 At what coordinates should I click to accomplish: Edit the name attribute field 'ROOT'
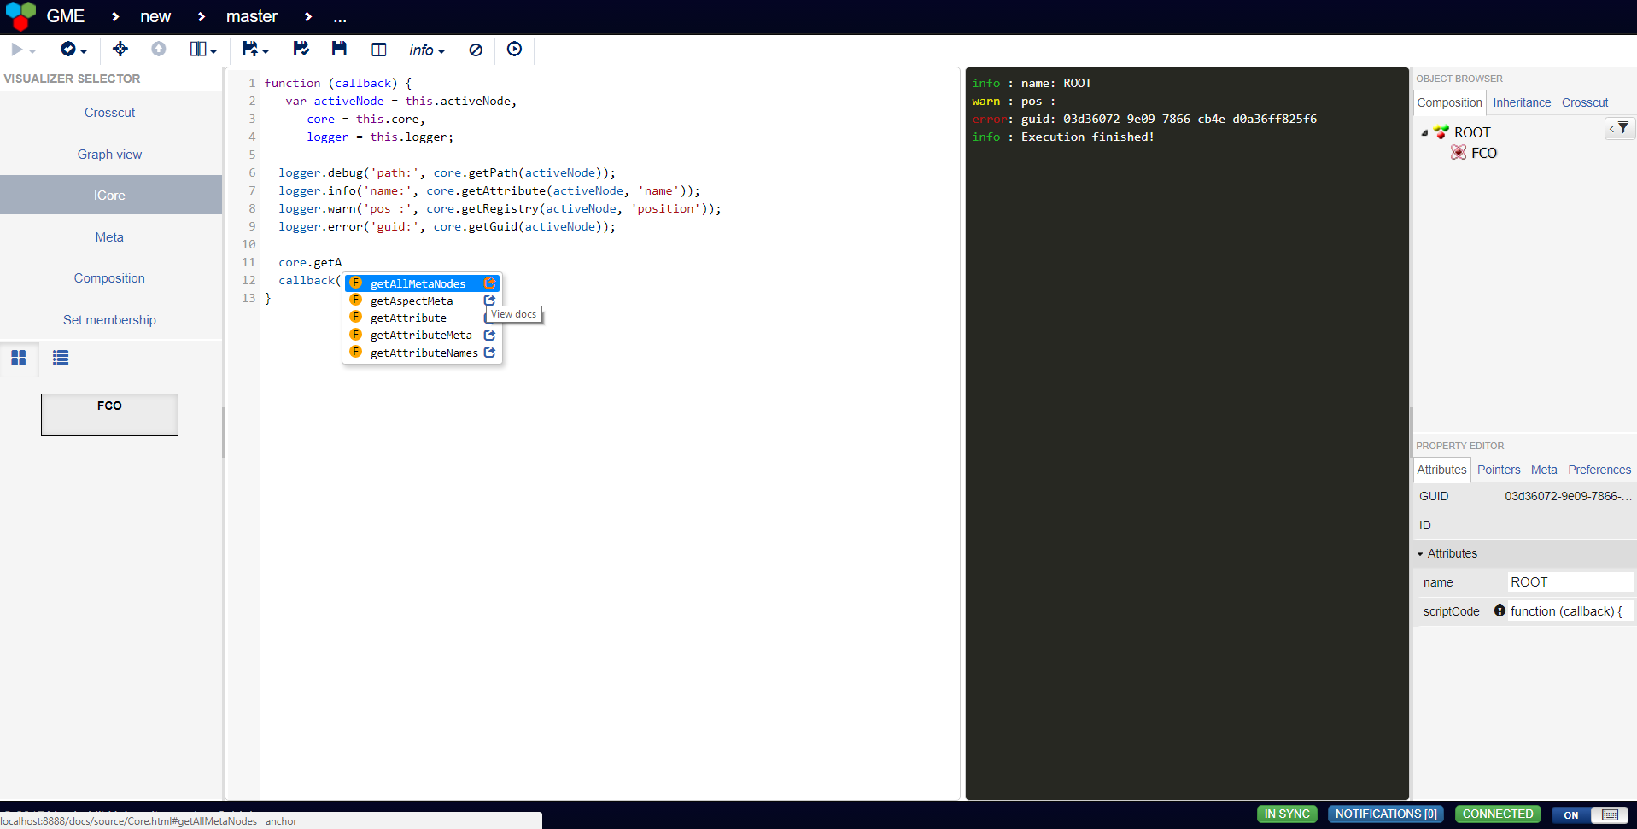[x=1570, y=582]
